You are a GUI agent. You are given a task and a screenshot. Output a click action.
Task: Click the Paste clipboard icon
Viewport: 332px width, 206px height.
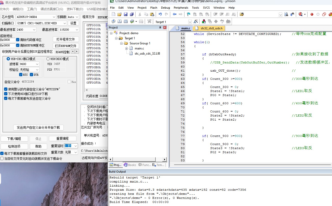point(152,14)
